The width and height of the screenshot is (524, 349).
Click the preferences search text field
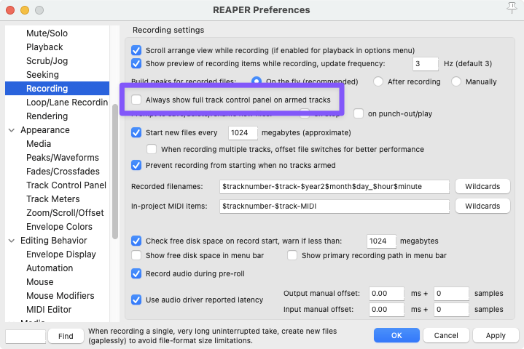25,336
